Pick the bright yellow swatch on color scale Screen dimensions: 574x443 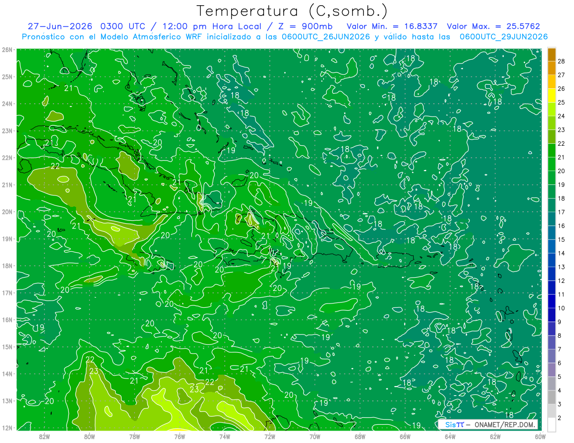point(552,96)
